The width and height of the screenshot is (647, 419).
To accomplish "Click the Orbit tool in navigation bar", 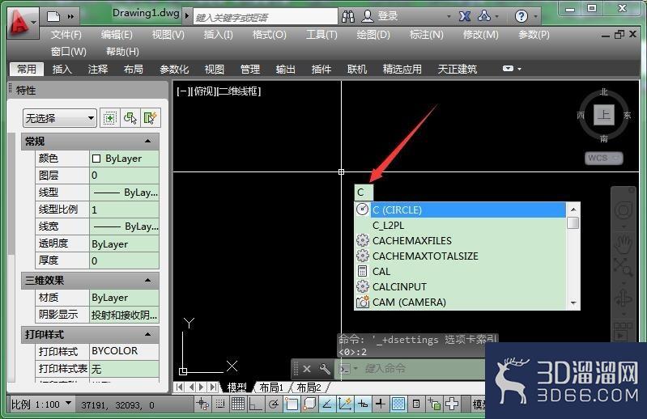I will 624,298.
